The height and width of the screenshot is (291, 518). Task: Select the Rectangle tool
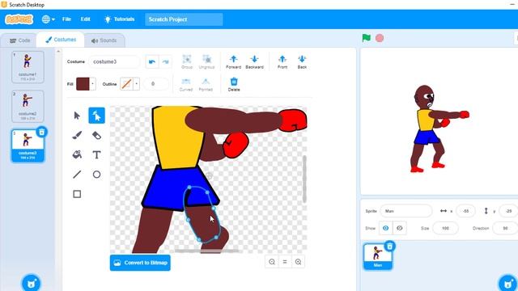coord(77,194)
